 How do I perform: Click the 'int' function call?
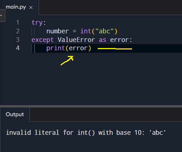pos(86,31)
